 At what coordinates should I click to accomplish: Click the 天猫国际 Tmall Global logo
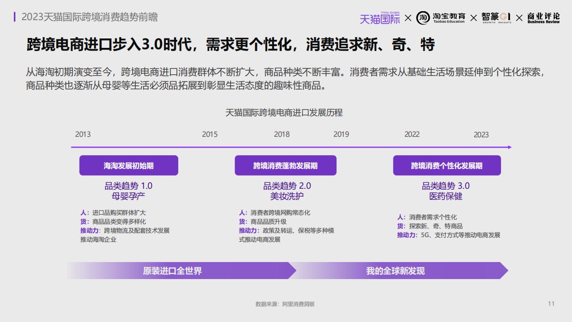pyautogui.click(x=380, y=18)
